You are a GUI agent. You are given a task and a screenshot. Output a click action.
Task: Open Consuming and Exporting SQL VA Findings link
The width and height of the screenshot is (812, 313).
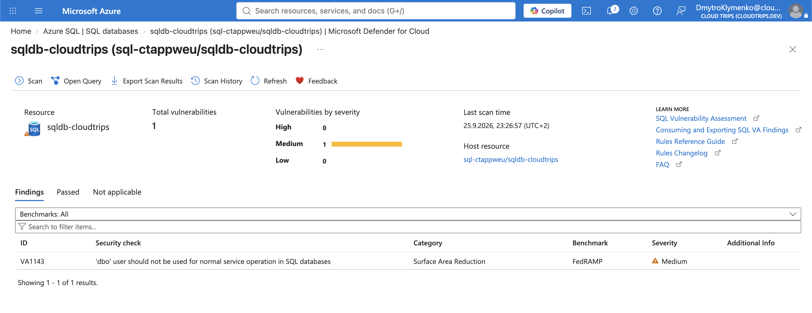722,130
